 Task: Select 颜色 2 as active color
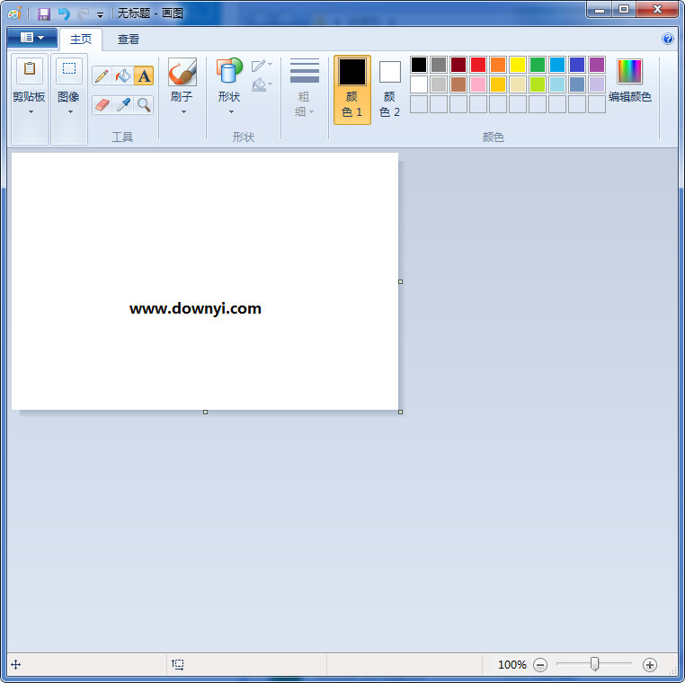tap(389, 90)
